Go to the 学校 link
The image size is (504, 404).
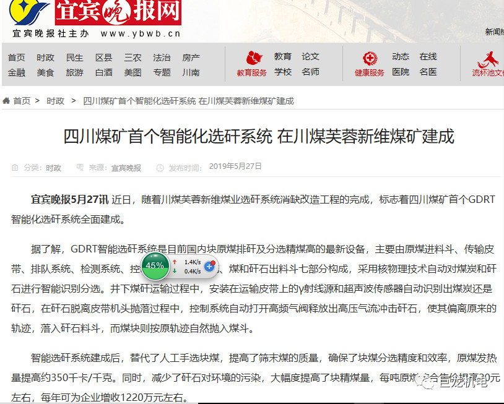[x=283, y=72]
